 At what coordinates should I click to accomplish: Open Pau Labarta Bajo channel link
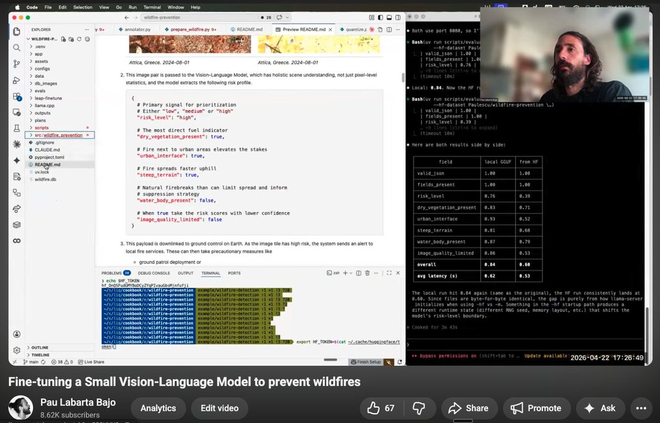point(78,403)
